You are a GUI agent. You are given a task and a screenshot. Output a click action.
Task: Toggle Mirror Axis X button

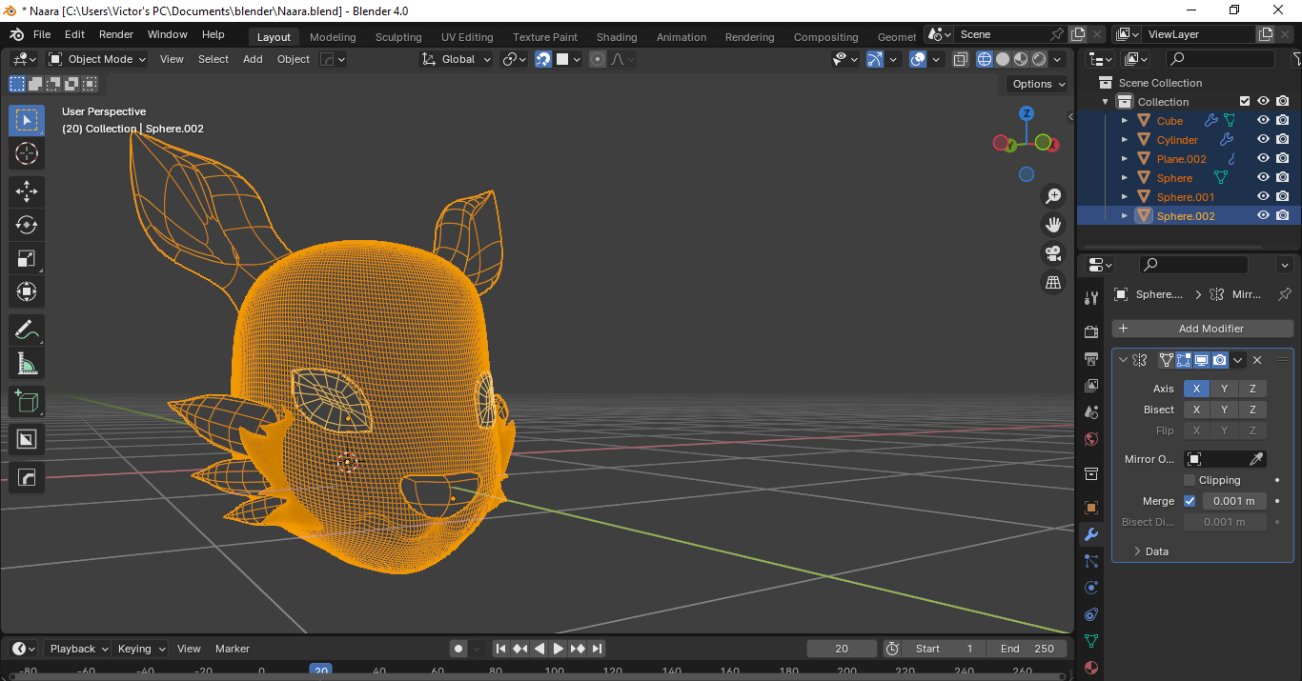click(1196, 389)
